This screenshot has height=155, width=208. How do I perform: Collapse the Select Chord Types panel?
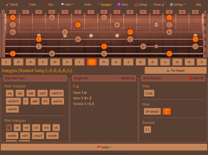click(x=35, y=78)
